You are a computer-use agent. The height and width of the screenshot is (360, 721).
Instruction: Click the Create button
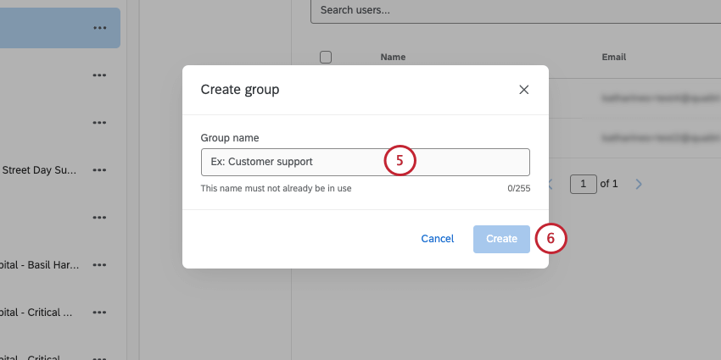pos(501,239)
